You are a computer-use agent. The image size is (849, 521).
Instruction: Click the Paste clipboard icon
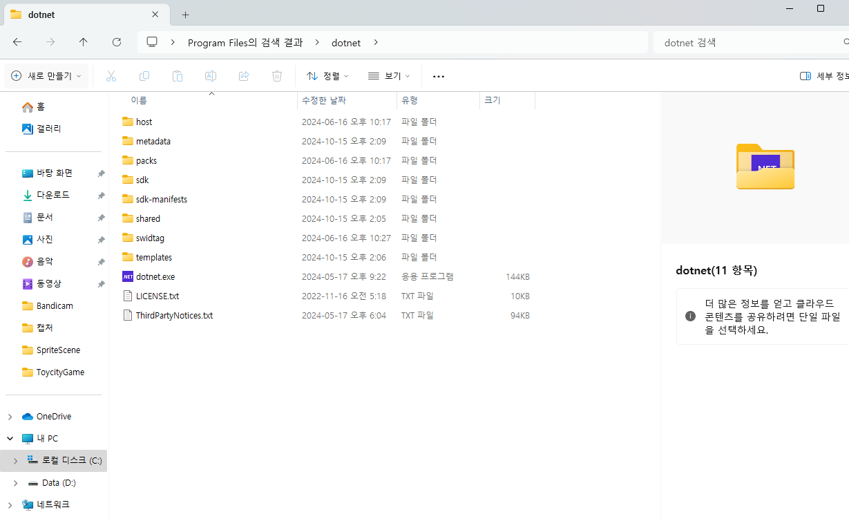[177, 76]
